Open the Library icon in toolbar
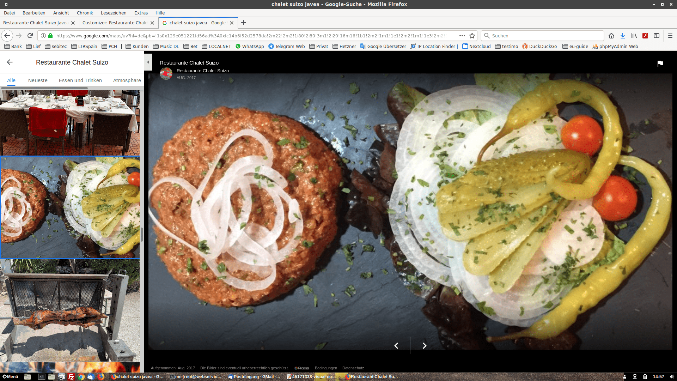 (x=634, y=36)
